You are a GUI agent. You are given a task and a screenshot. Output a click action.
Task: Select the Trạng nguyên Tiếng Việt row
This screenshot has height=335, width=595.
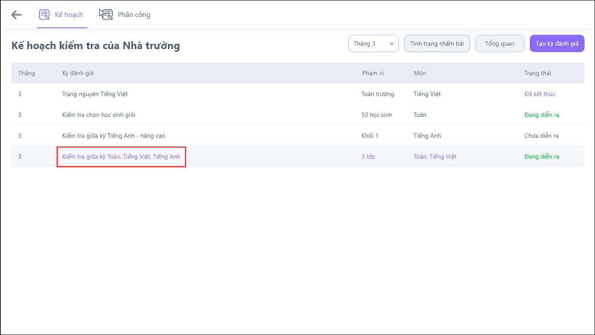point(95,94)
